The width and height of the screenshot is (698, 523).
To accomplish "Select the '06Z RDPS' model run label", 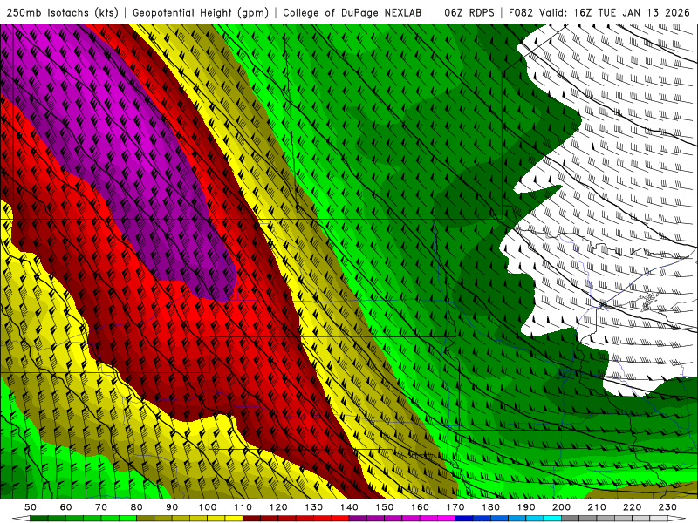I will tap(469, 13).
